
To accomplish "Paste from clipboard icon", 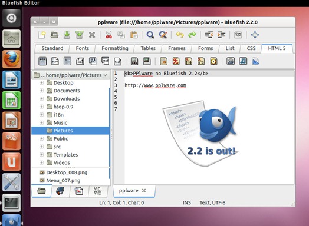I will [x=134, y=35].
